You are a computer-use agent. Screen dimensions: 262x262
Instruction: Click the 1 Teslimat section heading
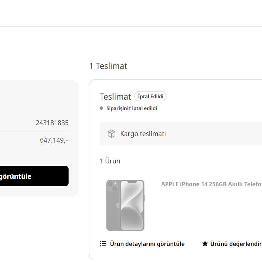click(108, 66)
